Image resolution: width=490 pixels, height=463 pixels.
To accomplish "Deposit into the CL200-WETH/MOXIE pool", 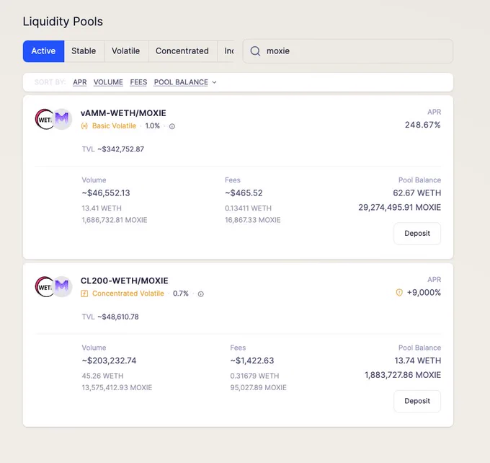I will pos(417,401).
